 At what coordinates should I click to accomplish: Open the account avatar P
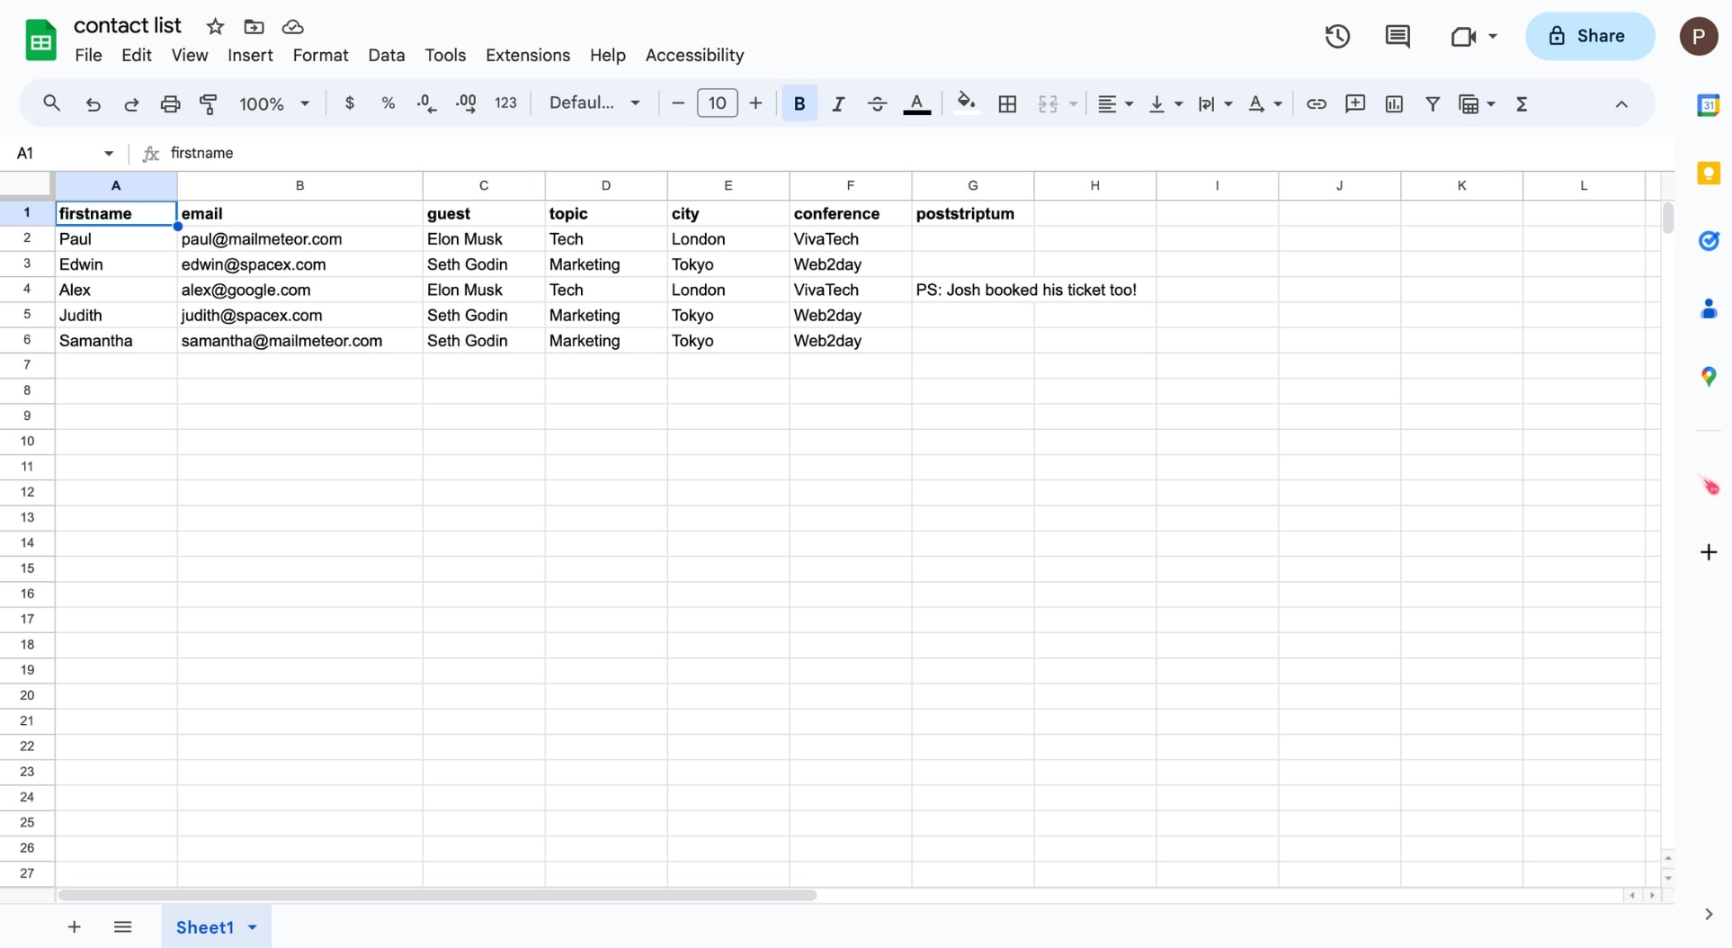tap(1698, 36)
